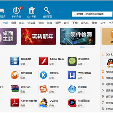113x113 pixels.
Task: Open Adobe Flash name link
Action: pyautogui.click(x=57, y=59)
